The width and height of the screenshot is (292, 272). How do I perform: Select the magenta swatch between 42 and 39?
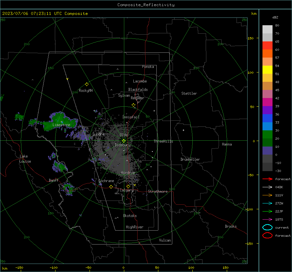pyautogui.click(x=267, y=102)
